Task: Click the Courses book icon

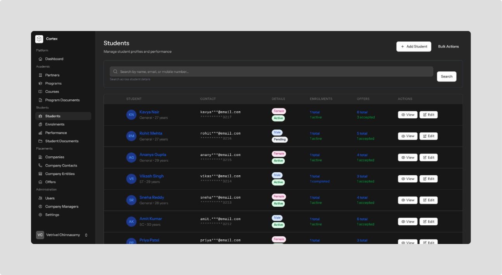Action: click(x=40, y=92)
